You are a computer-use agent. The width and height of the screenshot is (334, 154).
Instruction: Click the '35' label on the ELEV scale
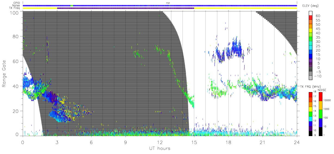(x=318, y=37)
